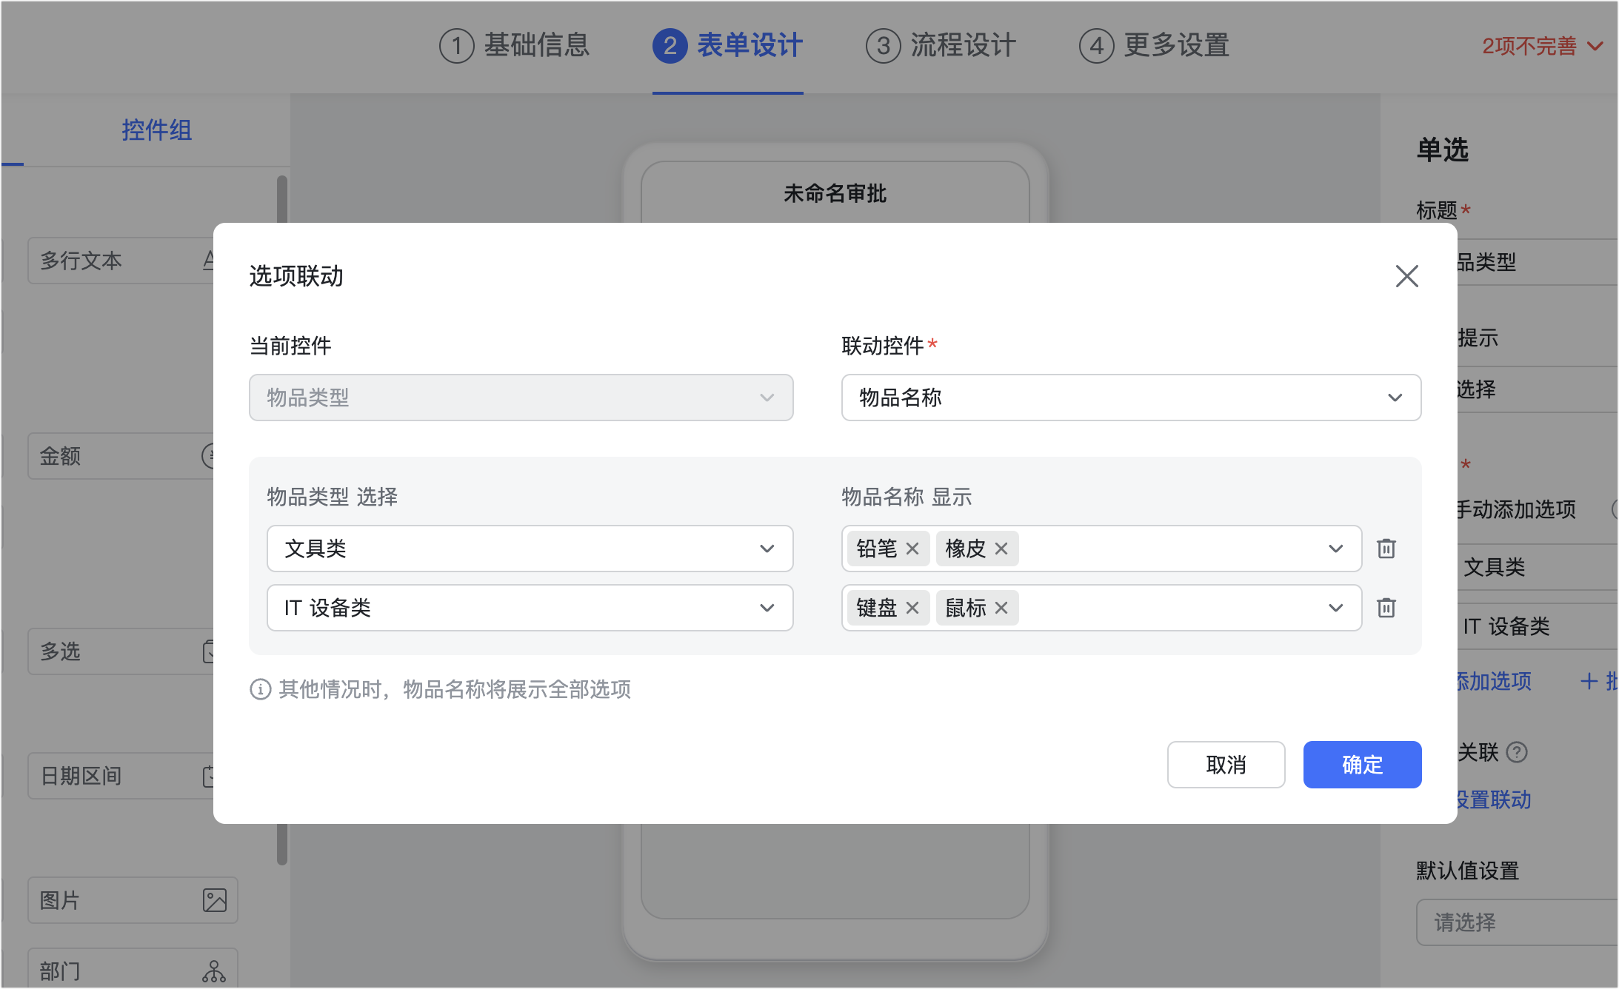Click the 标题 input showing 品类型
The height and width of the screenshot is (989, 1619).
tap(1538, 262)
